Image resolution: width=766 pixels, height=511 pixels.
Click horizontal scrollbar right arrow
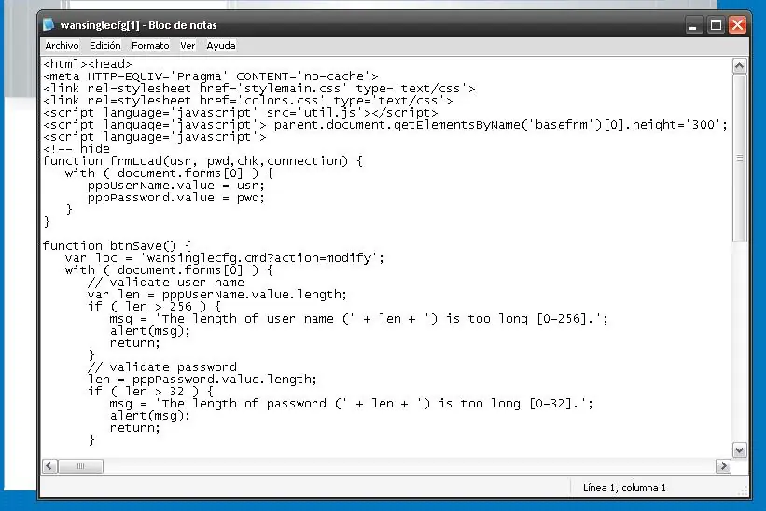pos(723,466)
